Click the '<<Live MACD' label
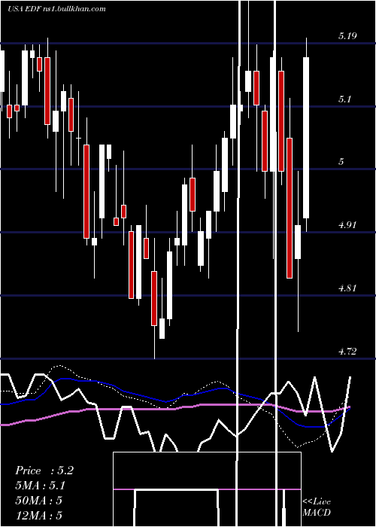This screenshot has height=527, width=376. pos(317,507)
